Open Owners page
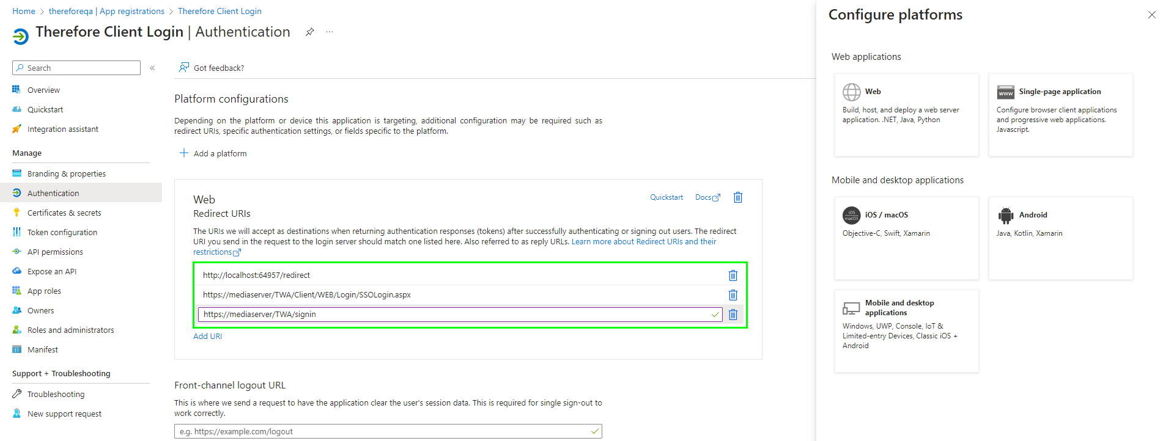The width and height of the screenshot is (1174, 441). point(40,310)
